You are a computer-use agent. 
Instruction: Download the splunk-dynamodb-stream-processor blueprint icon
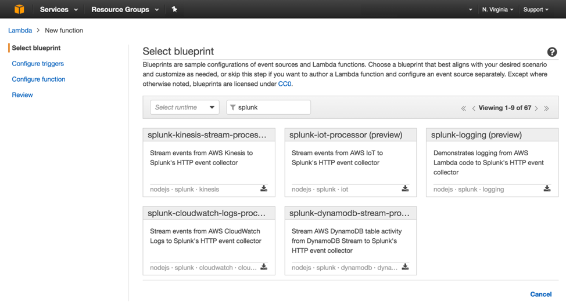click(406, 267)
